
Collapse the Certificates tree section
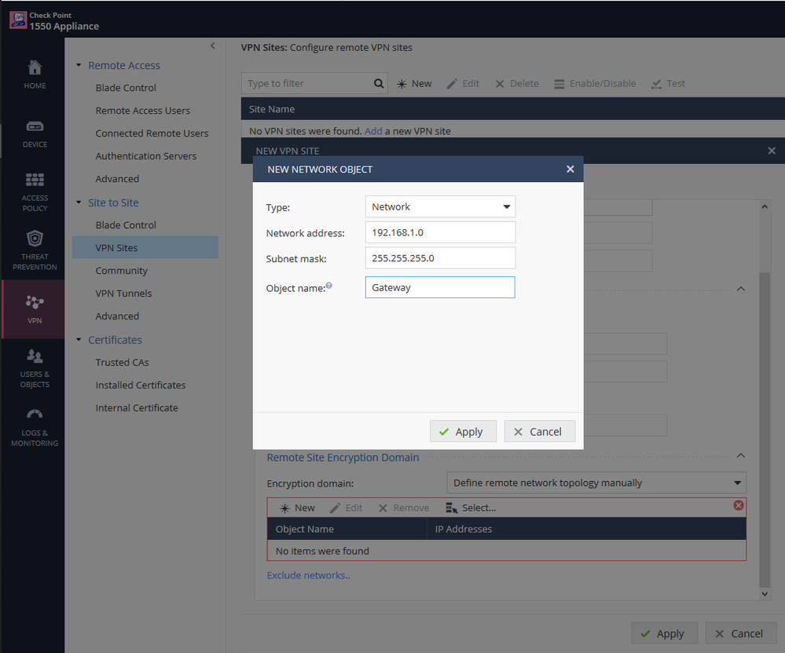click(79, 340)
